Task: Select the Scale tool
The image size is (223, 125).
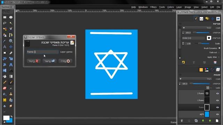Action: click(x=11, y=59)
